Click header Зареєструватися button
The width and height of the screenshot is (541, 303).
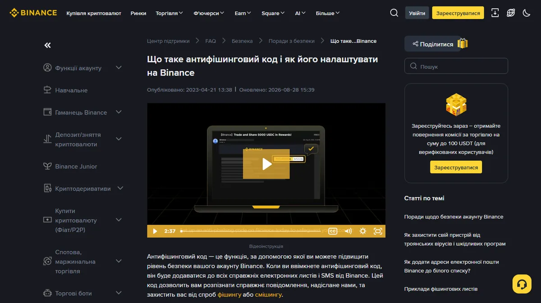pos(458,13)
